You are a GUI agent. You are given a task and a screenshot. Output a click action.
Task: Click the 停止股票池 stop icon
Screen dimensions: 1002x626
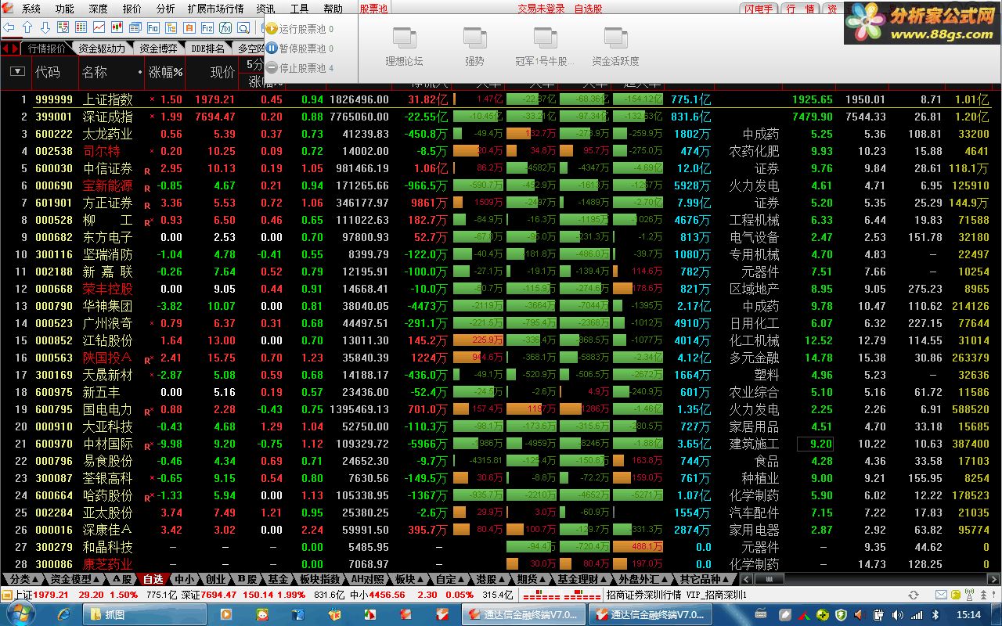pos(272,68)
